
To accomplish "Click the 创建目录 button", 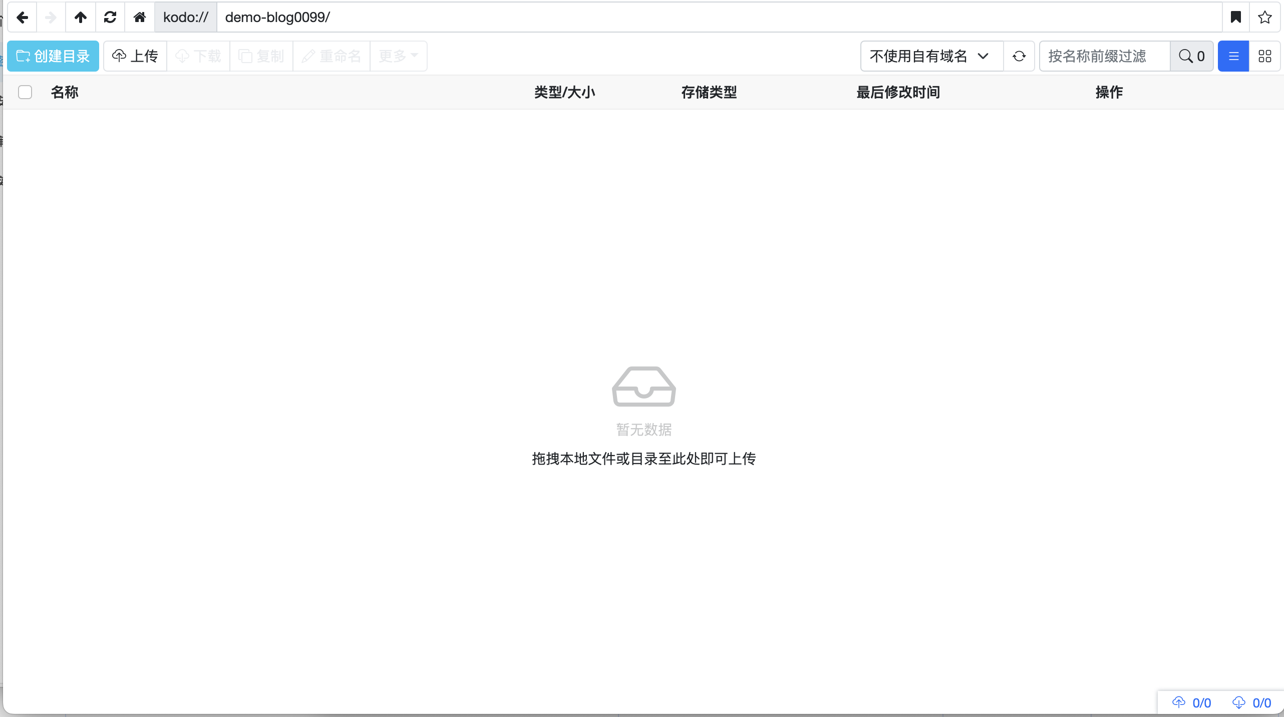I will pos(53,56).
